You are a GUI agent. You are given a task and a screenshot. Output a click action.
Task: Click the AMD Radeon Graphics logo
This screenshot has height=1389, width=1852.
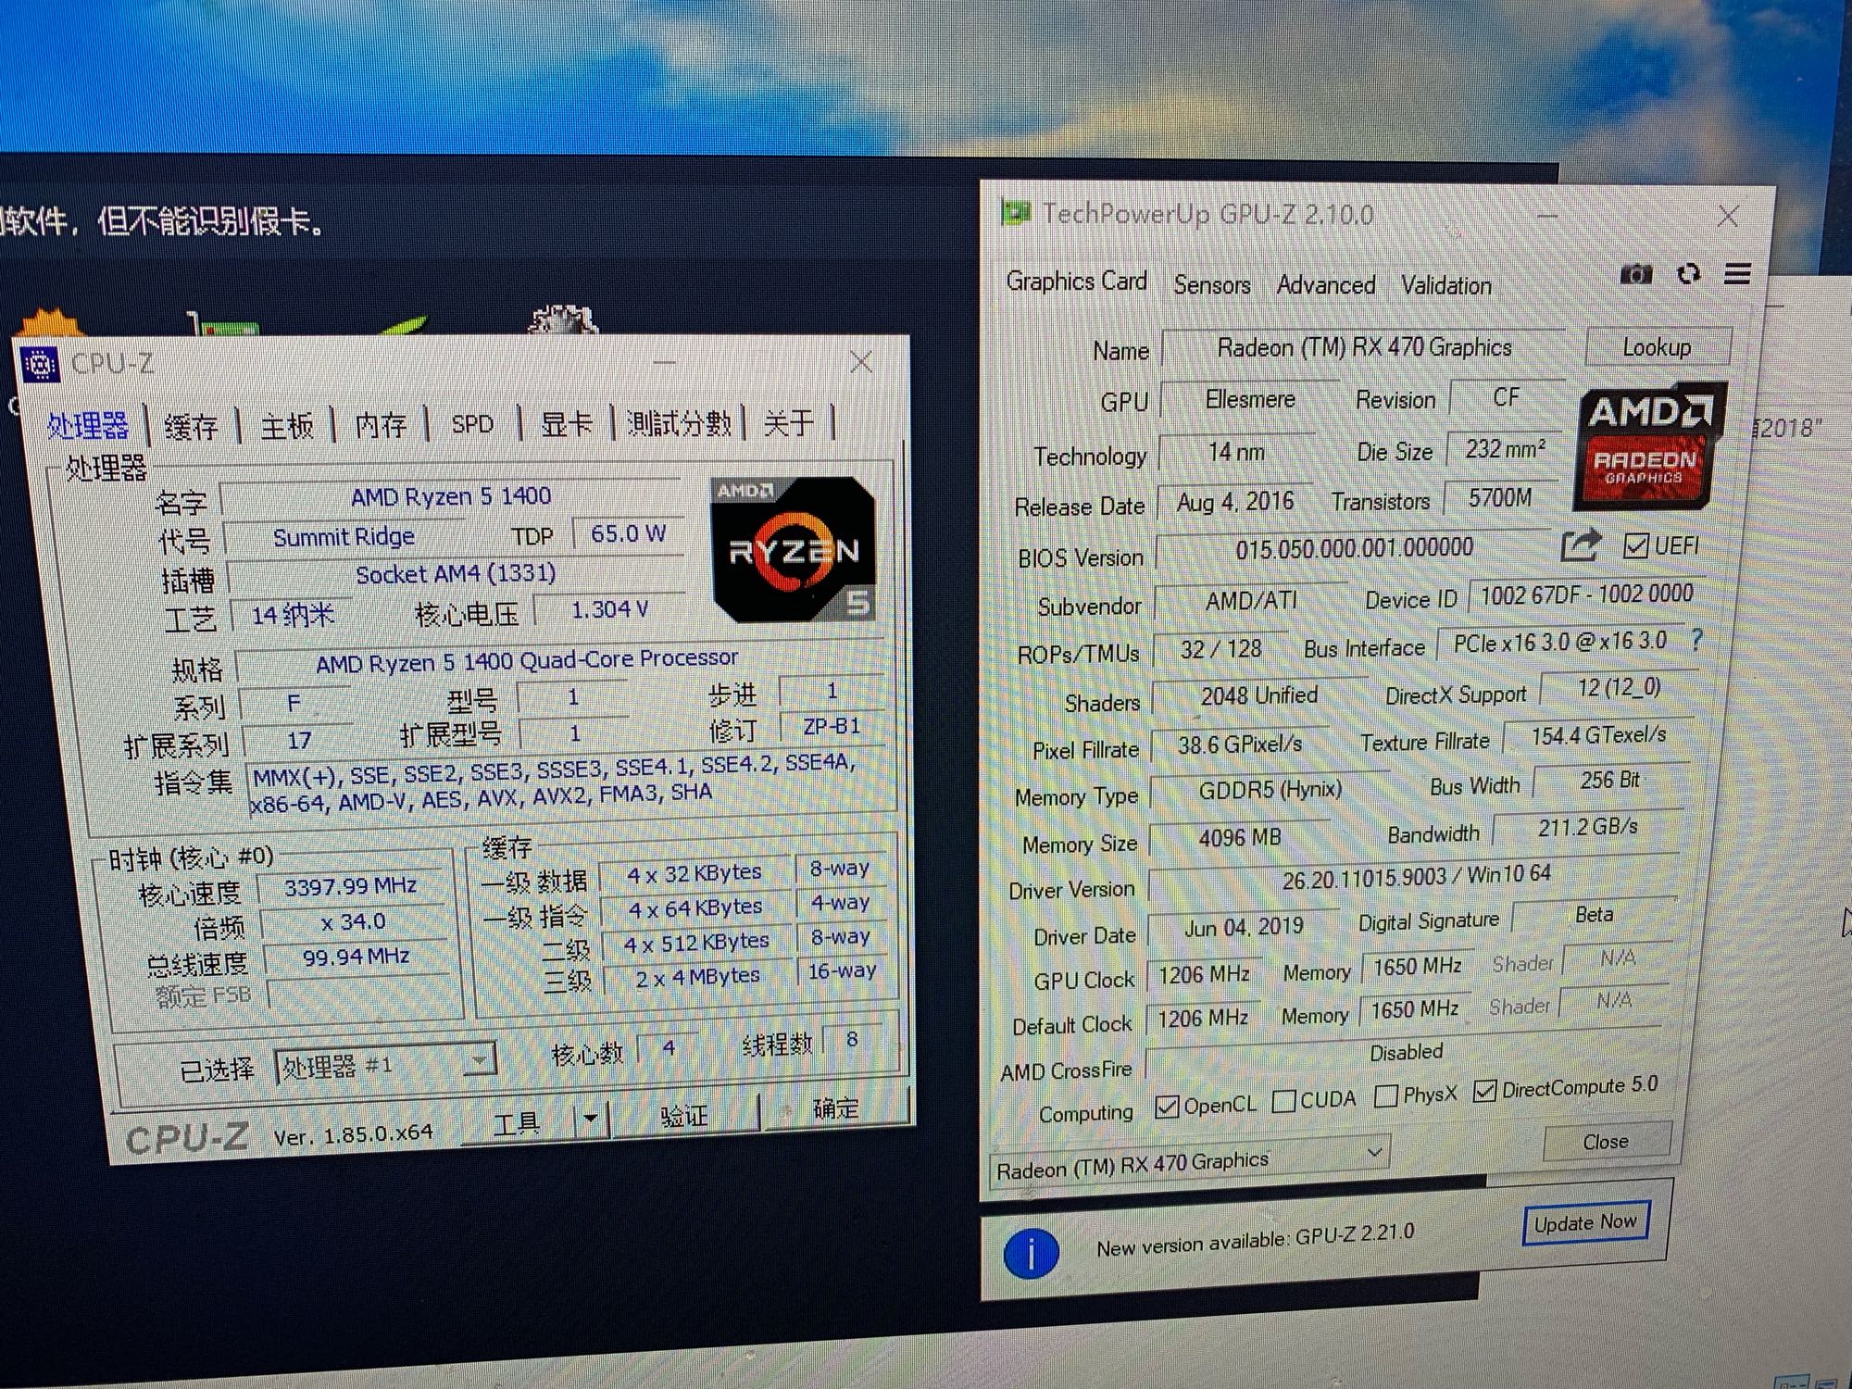click(x=1650, y=447)
